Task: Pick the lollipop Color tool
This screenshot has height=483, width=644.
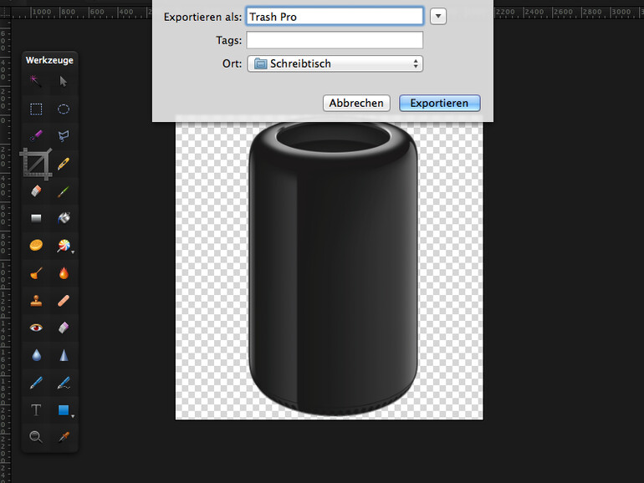Action: click(x=64, y=246)
